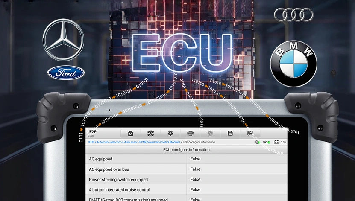Open the vehicle swap icon in toolbar
355x201 pixels.
click(x=150, y=134)
